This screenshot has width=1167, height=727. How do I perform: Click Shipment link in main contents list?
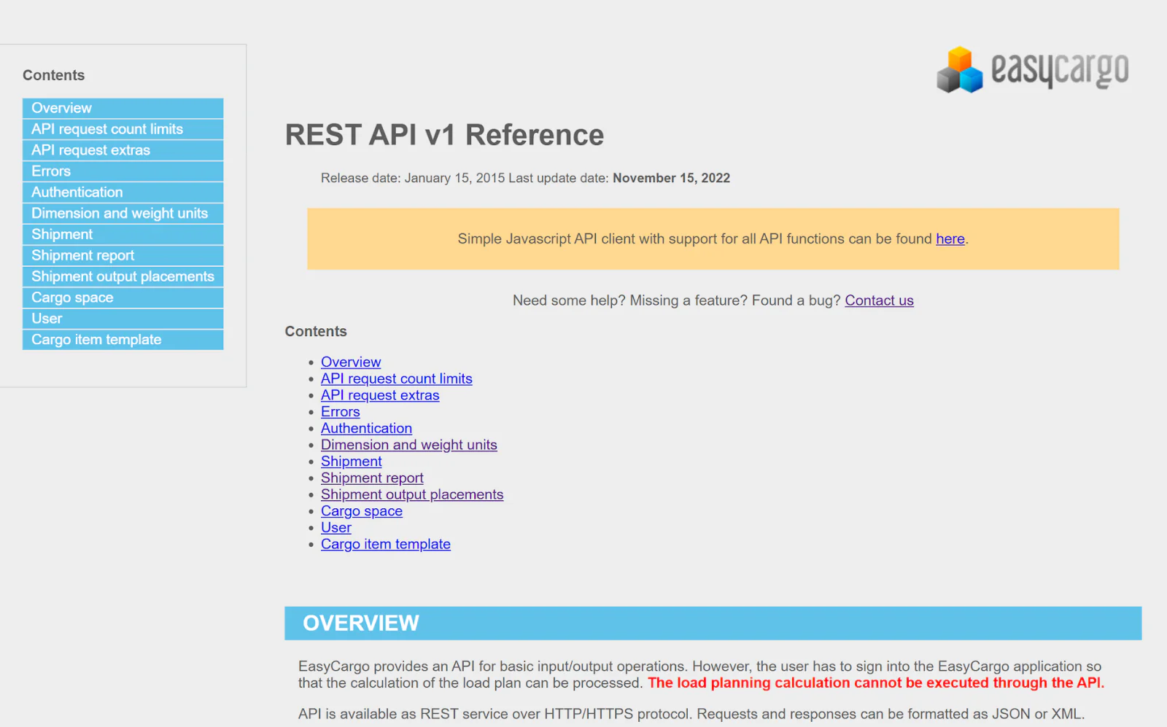pos(352,462)
